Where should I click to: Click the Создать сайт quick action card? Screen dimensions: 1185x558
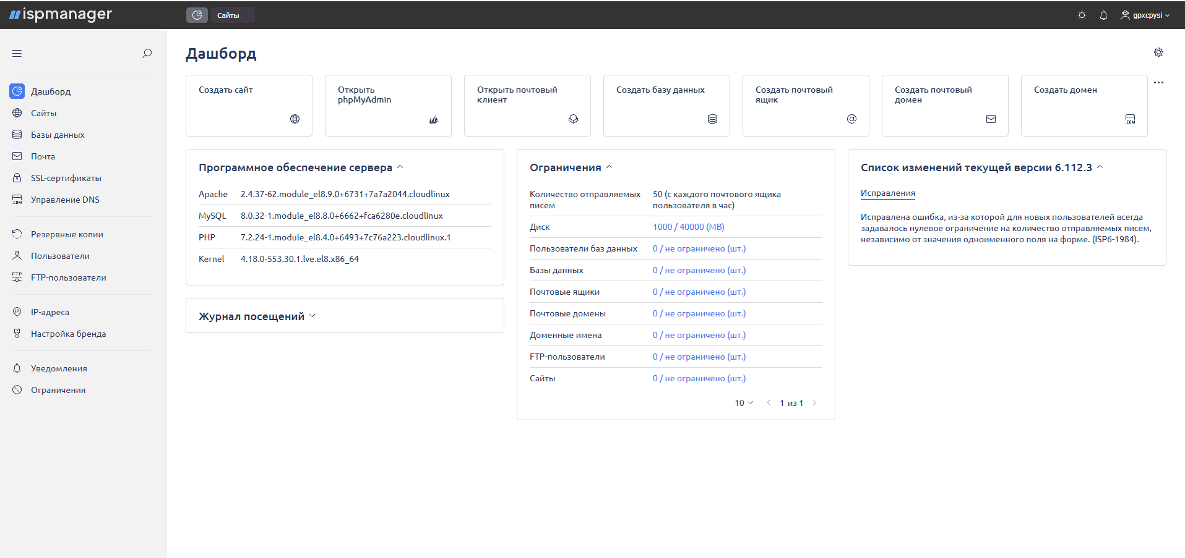tap(249, 106)
